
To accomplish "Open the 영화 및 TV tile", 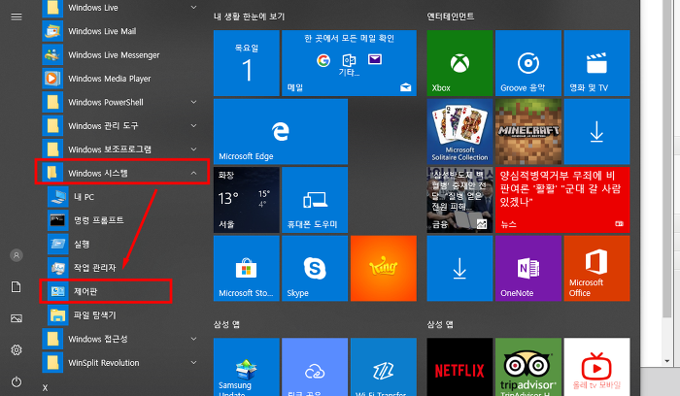I will (x=596, y=63).
